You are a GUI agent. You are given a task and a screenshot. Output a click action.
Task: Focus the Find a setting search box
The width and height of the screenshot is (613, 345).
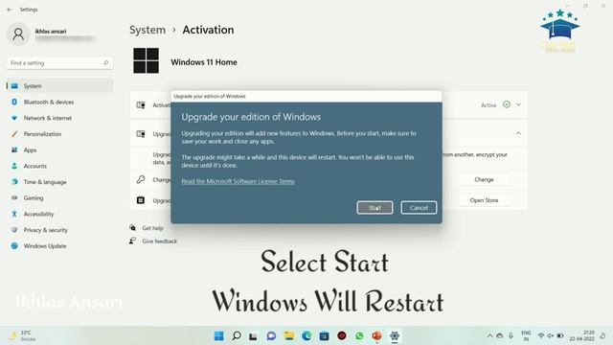(x=59, y=63)
